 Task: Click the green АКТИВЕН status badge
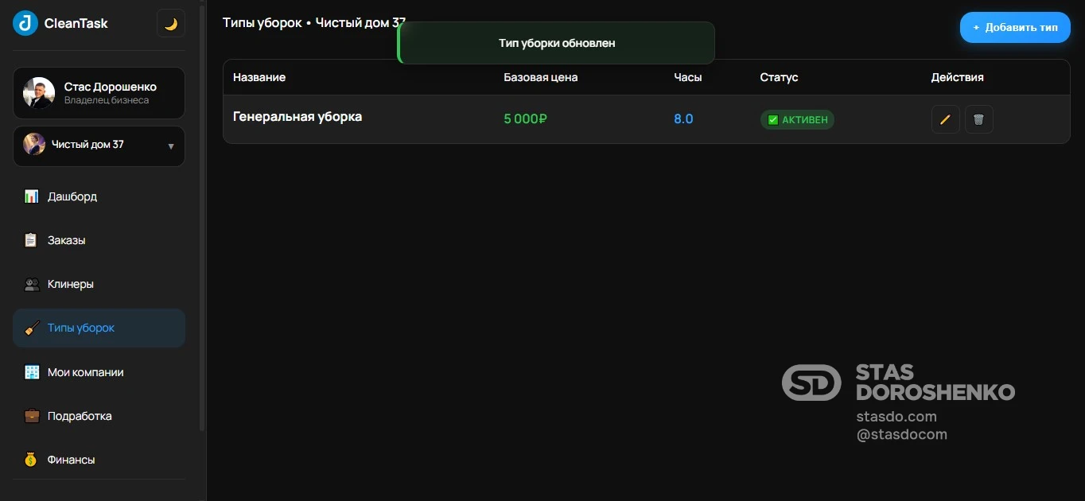point(797,120)
